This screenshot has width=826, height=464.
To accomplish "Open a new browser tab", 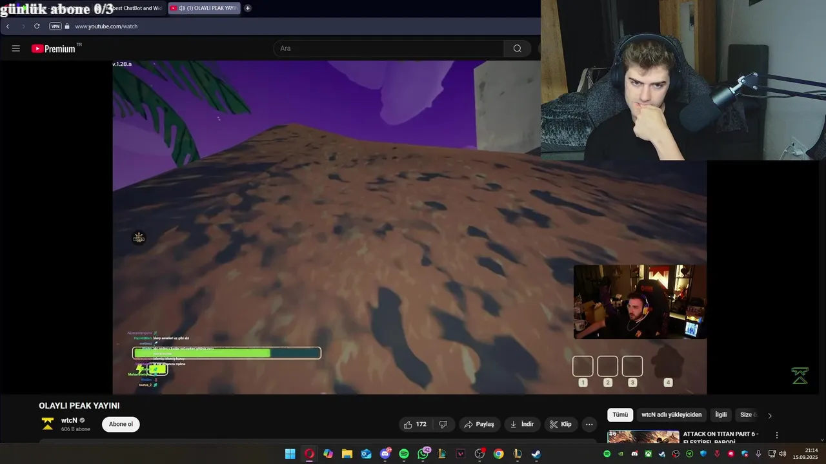I will pos(248,8).
